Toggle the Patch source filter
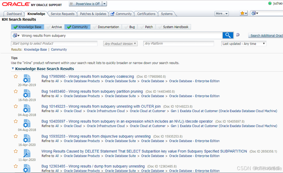This screenshot has width=283, height=173. click(147, 27)
